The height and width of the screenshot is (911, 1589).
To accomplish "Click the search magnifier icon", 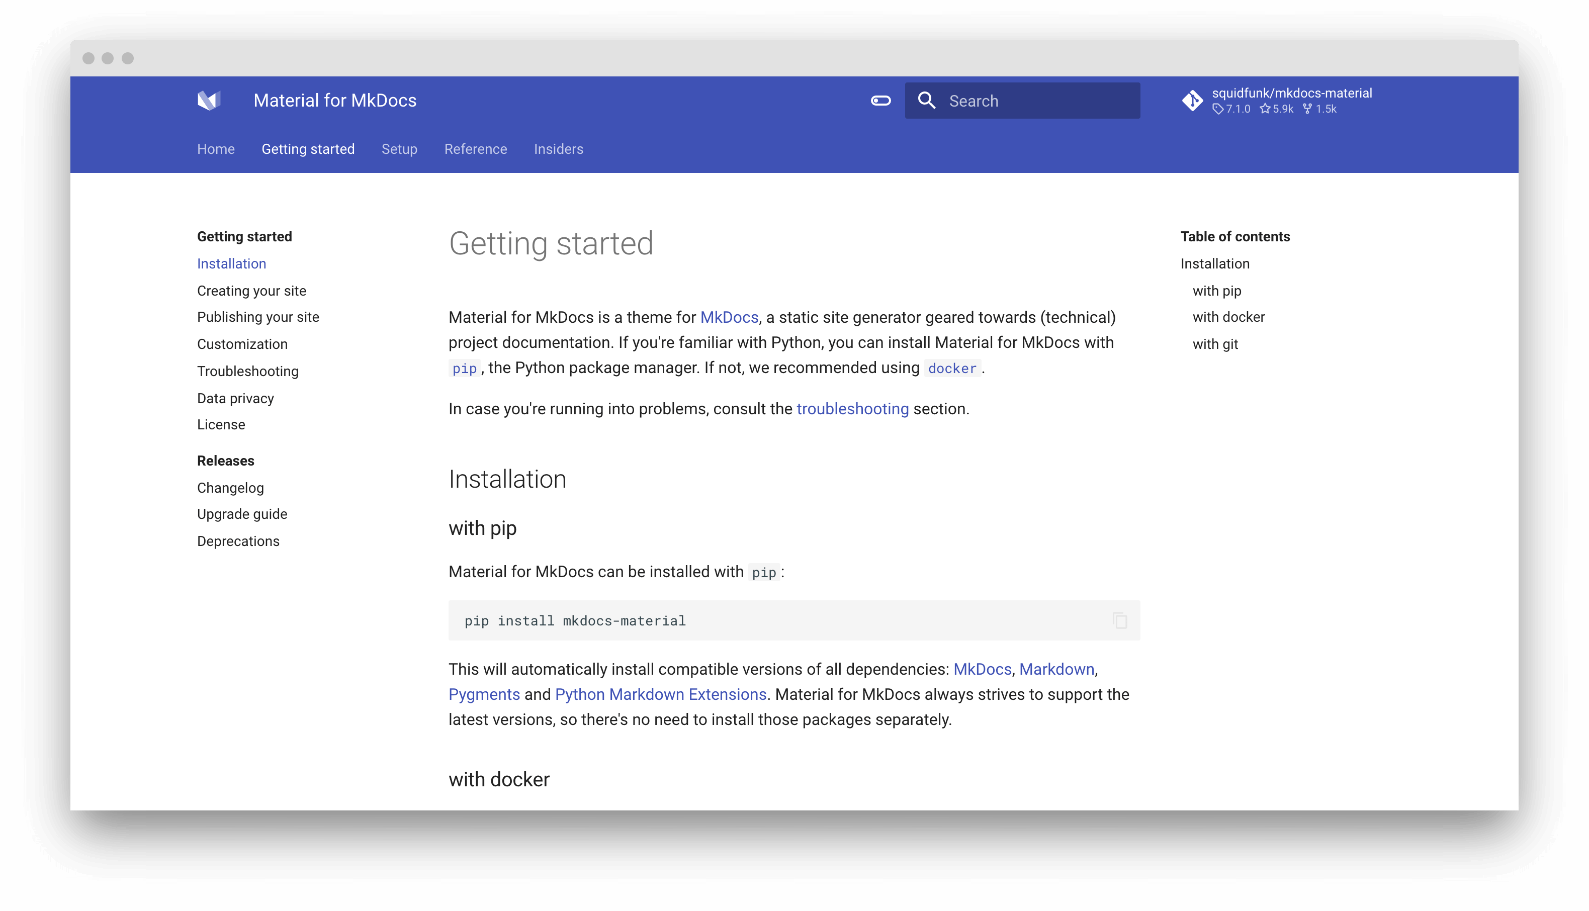I will pos(927,100).
